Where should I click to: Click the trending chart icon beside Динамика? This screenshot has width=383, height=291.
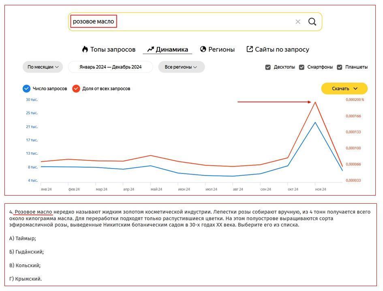point(150,49)
